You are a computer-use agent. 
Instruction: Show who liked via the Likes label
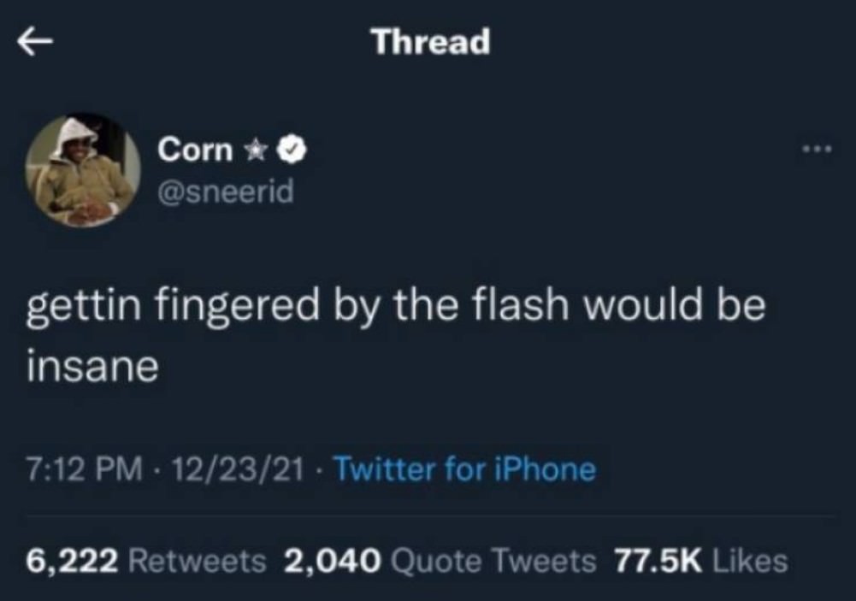pyautogui.click(x=749, y=561)
